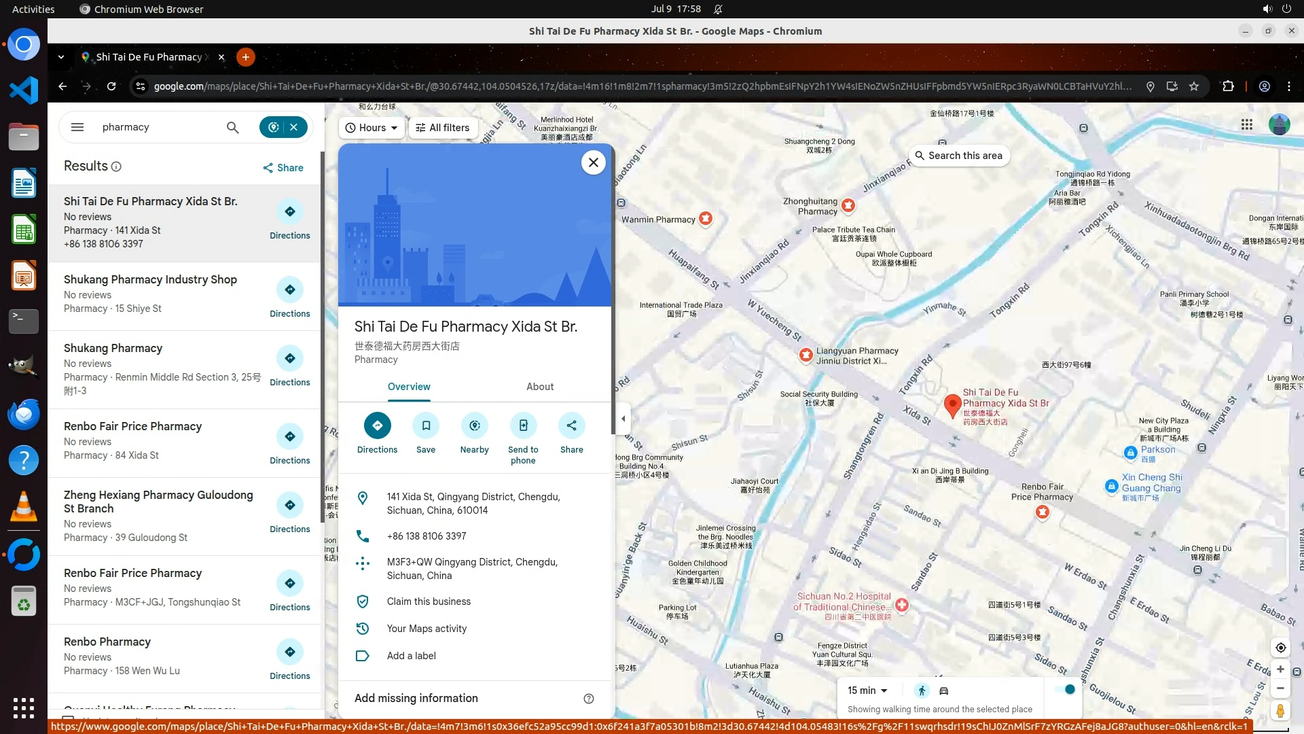Collapse the side panel arrow

[x=623, y=419]
